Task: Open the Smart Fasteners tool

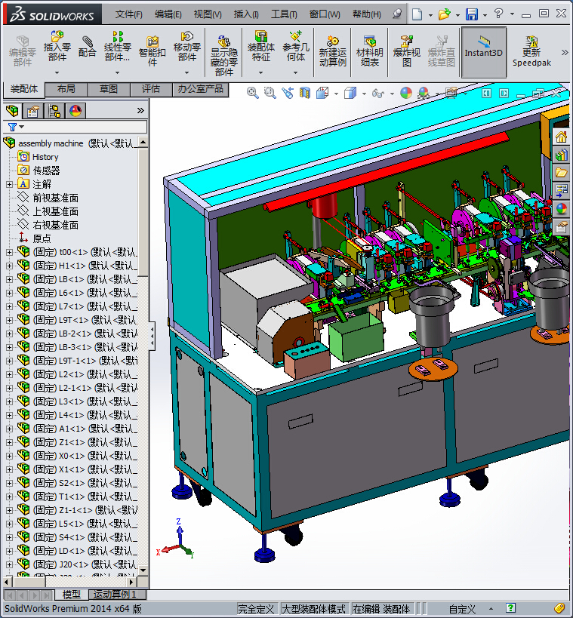Action: click(152, 51)
